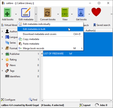Image resolution: width=113 pixels, height=108 pixels.
Task: Open View dropdown arrow
Action: pos(72,14)
